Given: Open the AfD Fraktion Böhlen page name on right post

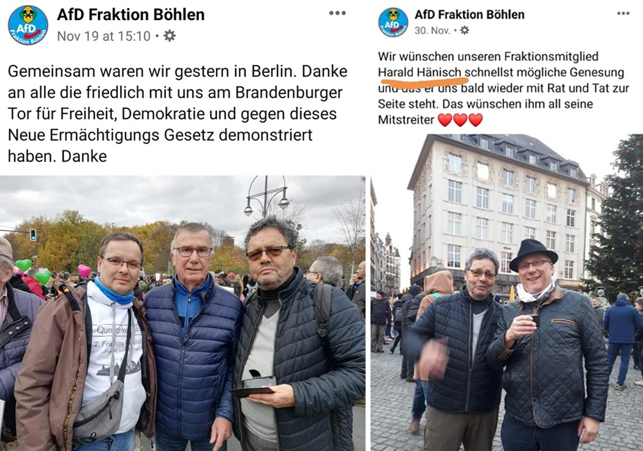Looking at the screenshot, I should 470,15.
